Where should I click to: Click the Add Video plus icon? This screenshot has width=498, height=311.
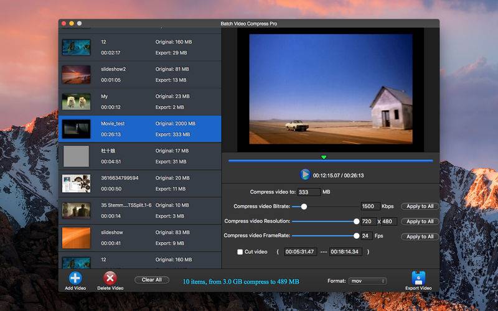pyautogui.click(x=75, y=278)
